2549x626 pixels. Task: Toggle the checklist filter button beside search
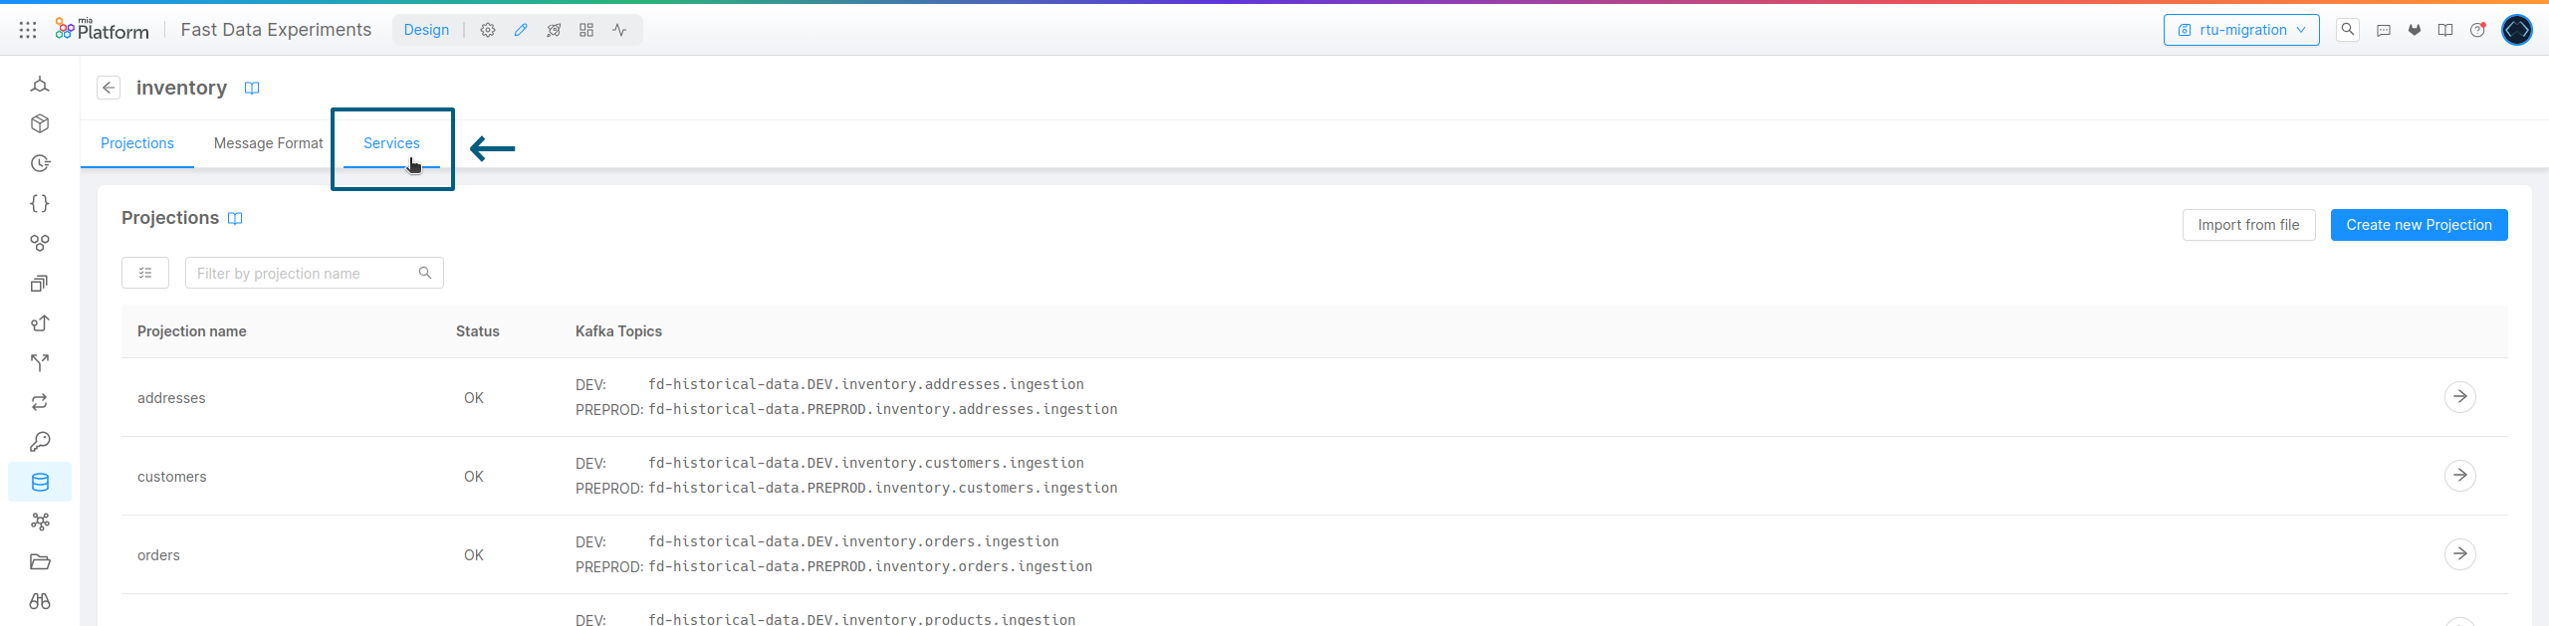(x=145, y=273)
